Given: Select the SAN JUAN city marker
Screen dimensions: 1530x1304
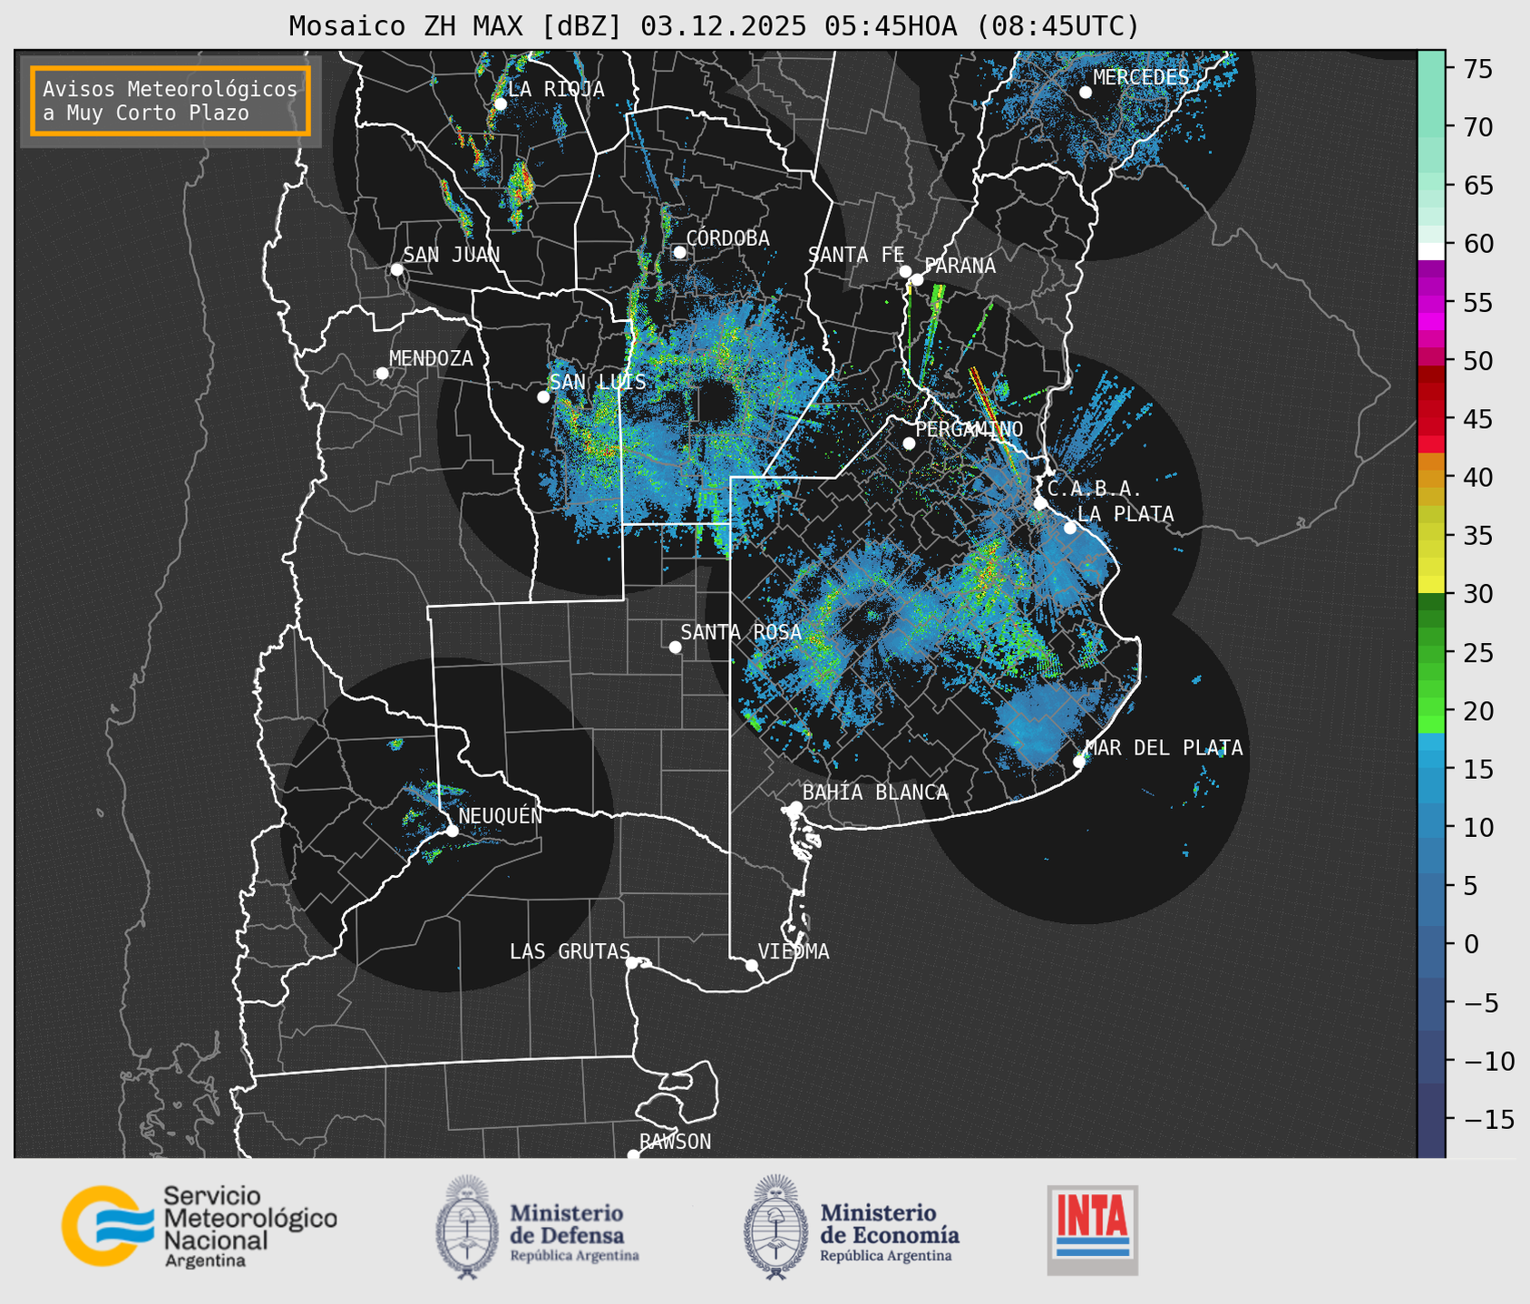Looking at the screenshot, I should point(396,269).
